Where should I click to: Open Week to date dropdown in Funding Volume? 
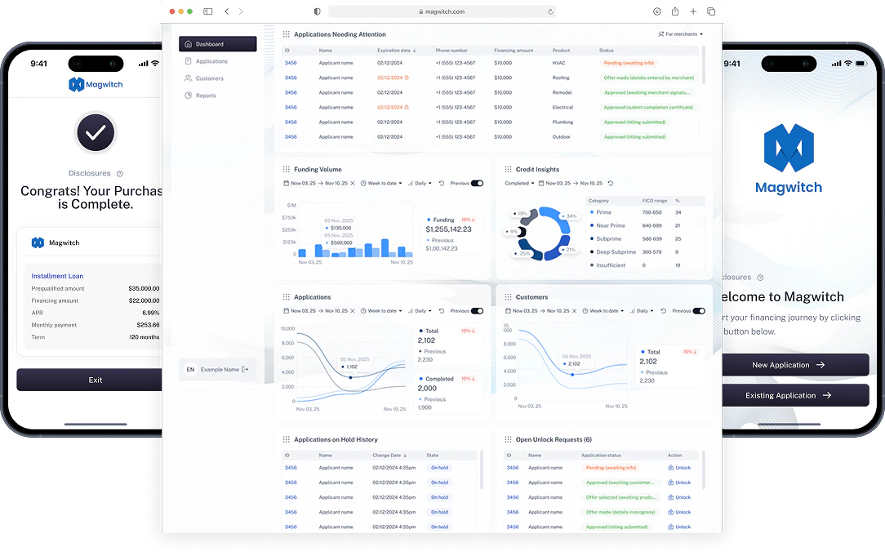tap(382, 184)
